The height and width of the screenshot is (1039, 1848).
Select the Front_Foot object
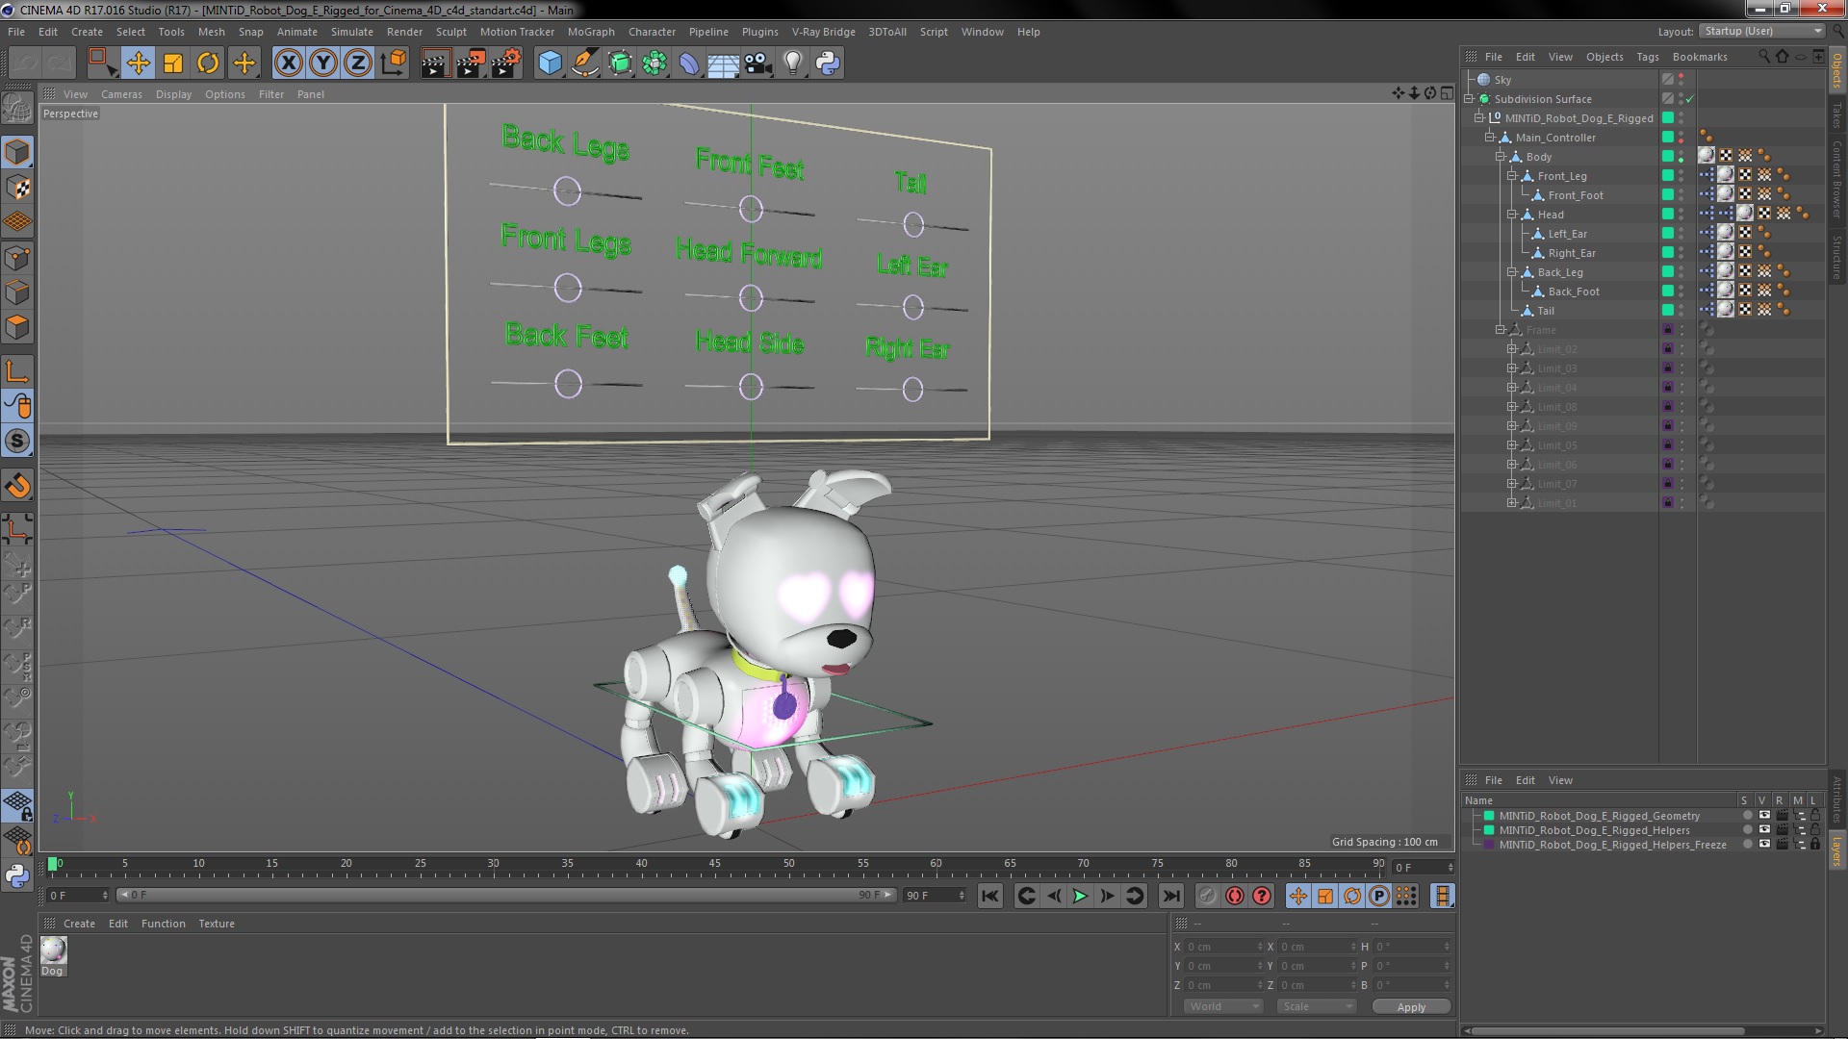[1576, 195]
